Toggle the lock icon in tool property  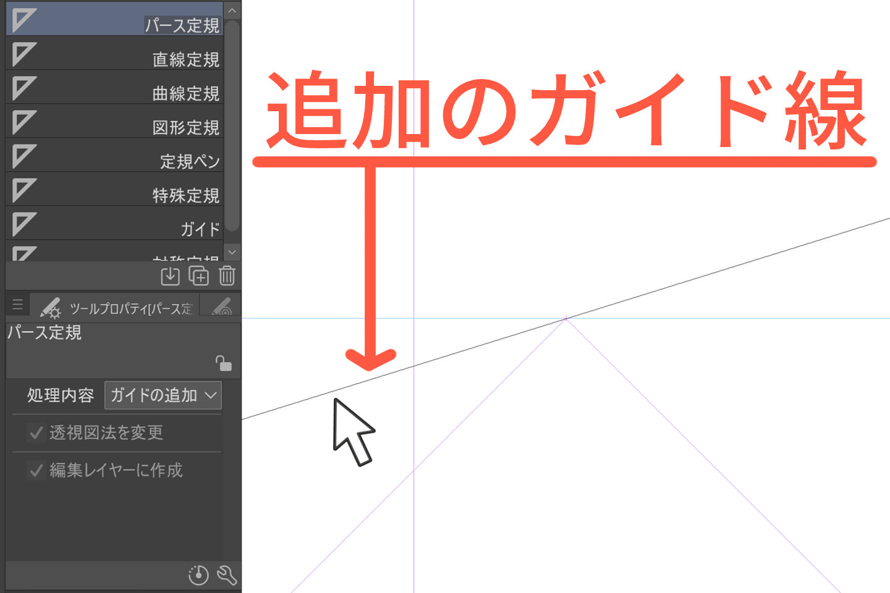click(x=223, y=363)
